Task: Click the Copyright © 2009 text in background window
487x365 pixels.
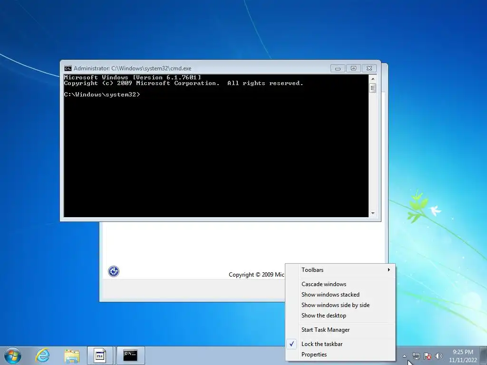Action: 256,275
